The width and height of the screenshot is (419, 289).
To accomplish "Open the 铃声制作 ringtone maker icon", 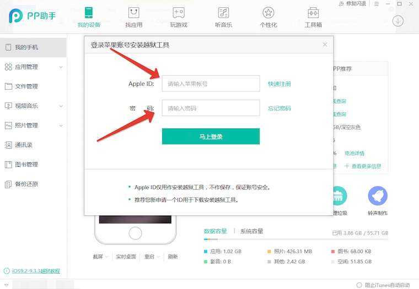I will coord(378,195).
